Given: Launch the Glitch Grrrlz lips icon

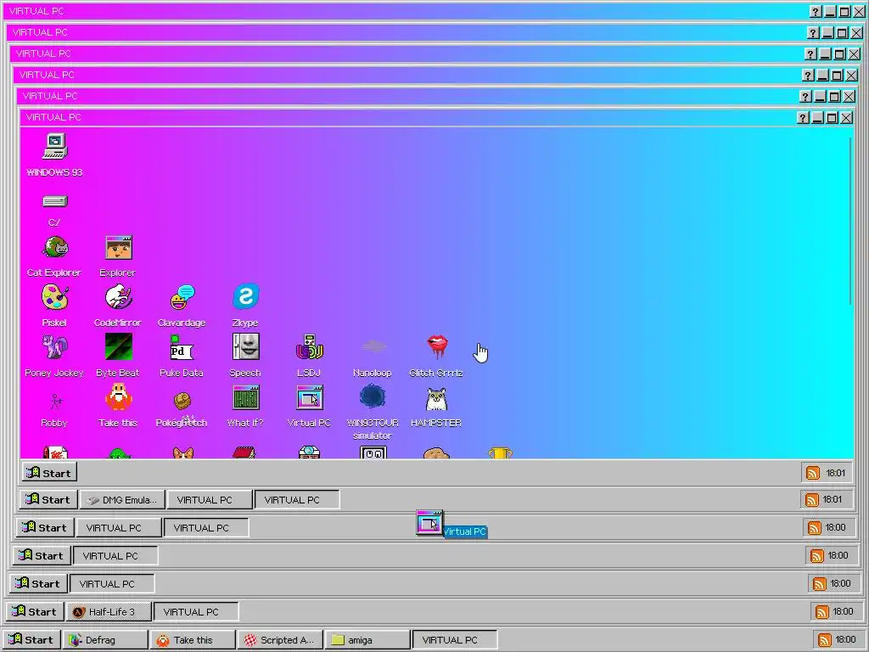Looking at the screenshot, I should click(437, 347).
